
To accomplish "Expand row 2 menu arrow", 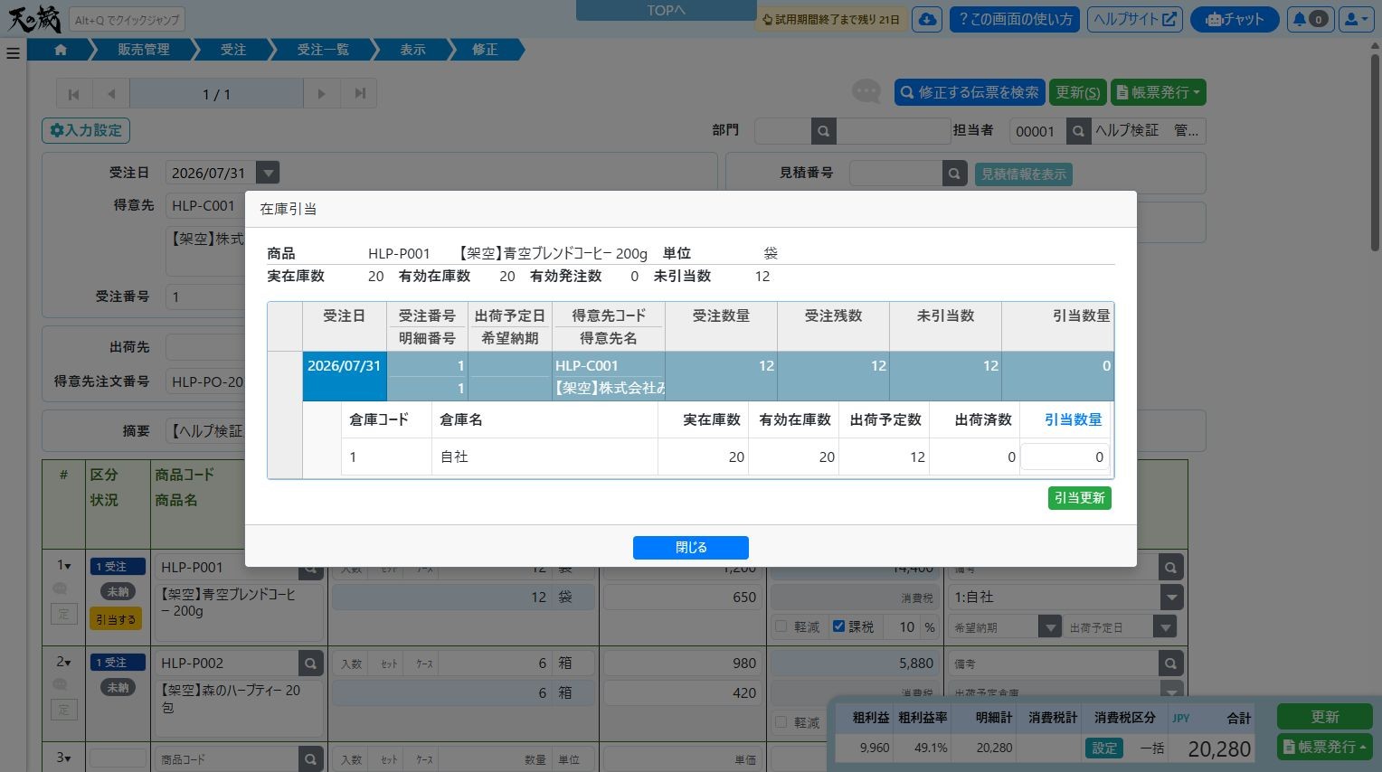I will point(64,662).
